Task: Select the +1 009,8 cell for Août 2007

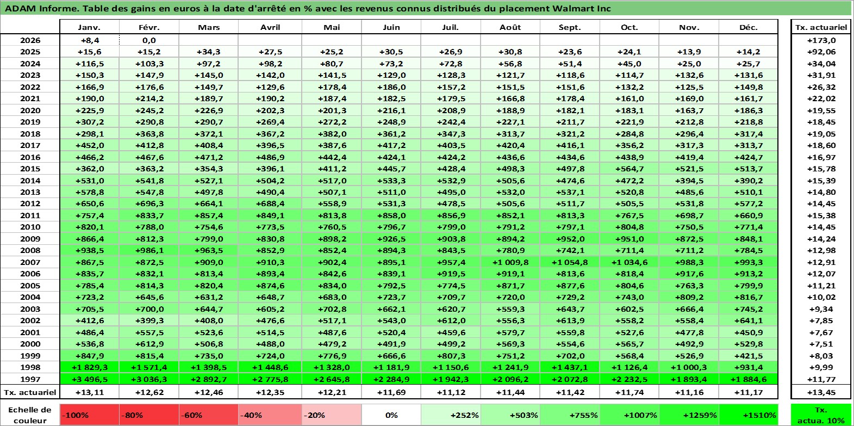Action: (510, 262)
